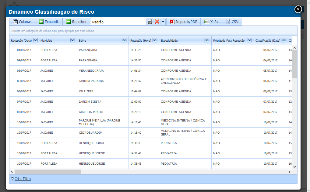Image resolution: width=310 pixels, height=192 pixels.
Task: Click the group-by column drop area text
Action: click(x=53, y=31)
